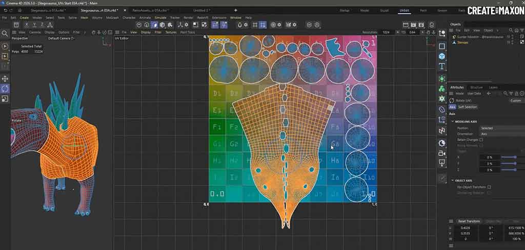Click the Resolution 1024 input field

(388, 32)
